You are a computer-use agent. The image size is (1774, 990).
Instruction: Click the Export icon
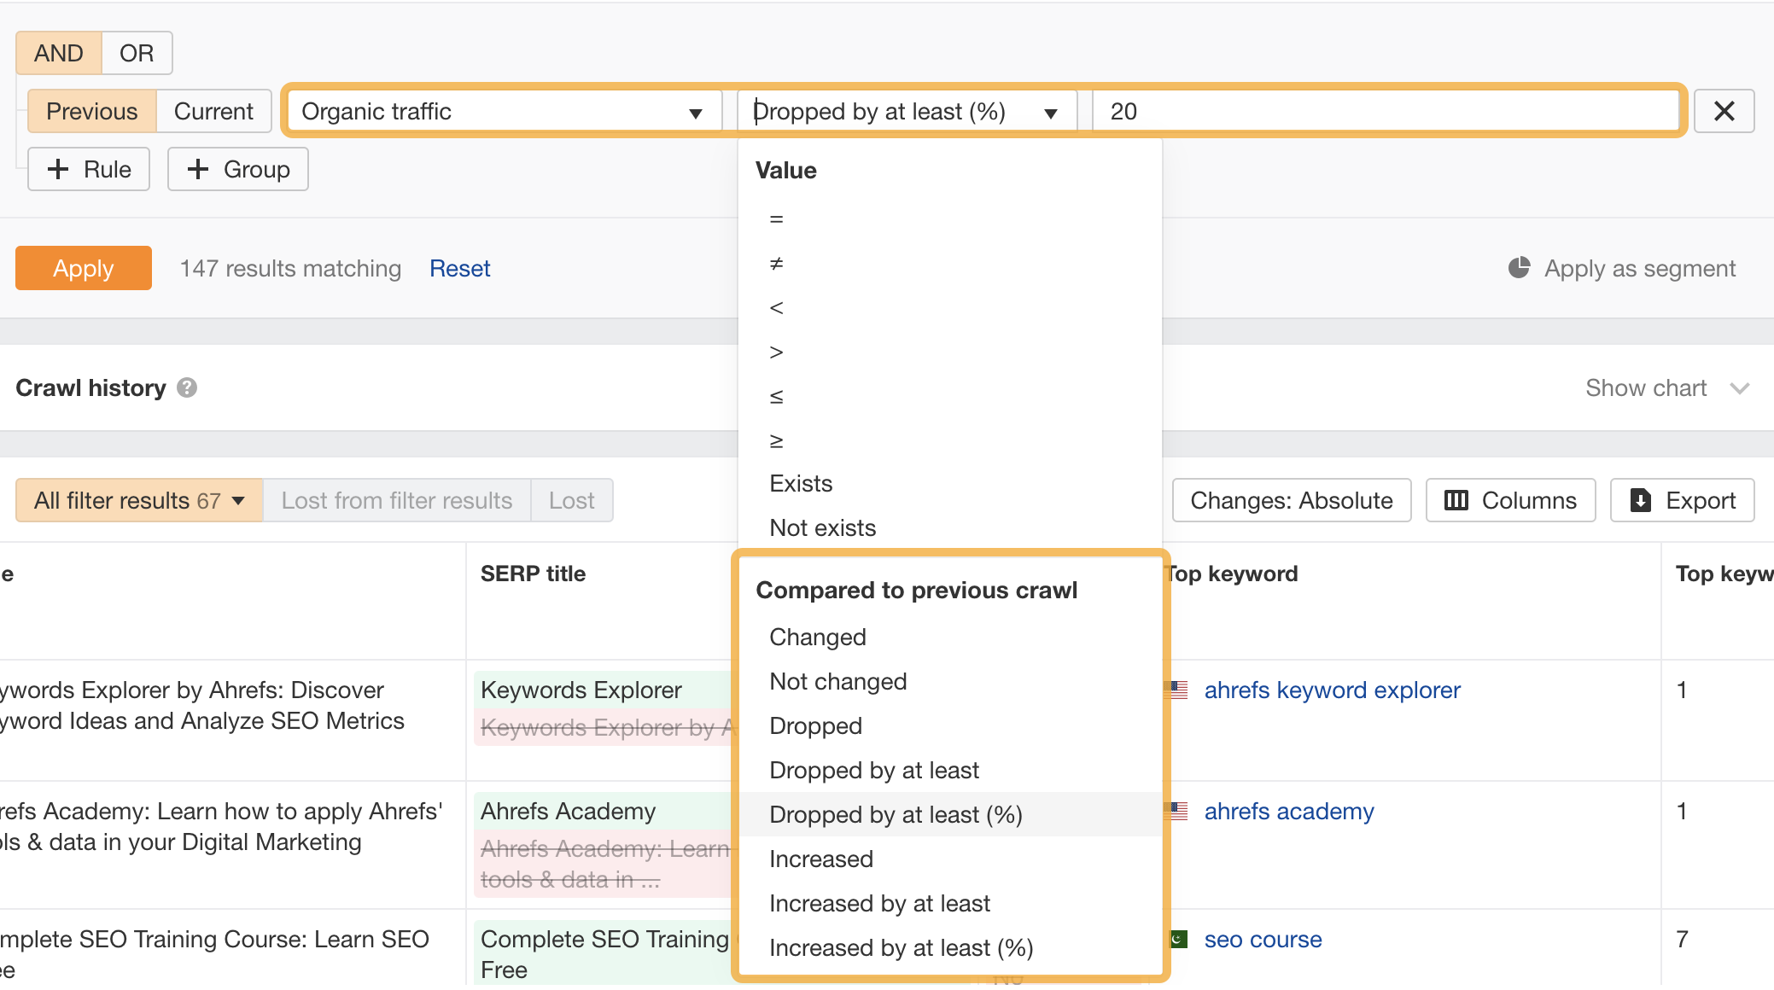pos(1641,500)
